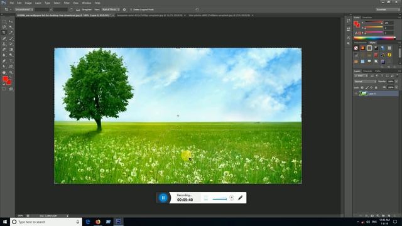Viewport: 402px width, 226px height.
Task: Select the History Brush tool
Action: click(11, 44)
